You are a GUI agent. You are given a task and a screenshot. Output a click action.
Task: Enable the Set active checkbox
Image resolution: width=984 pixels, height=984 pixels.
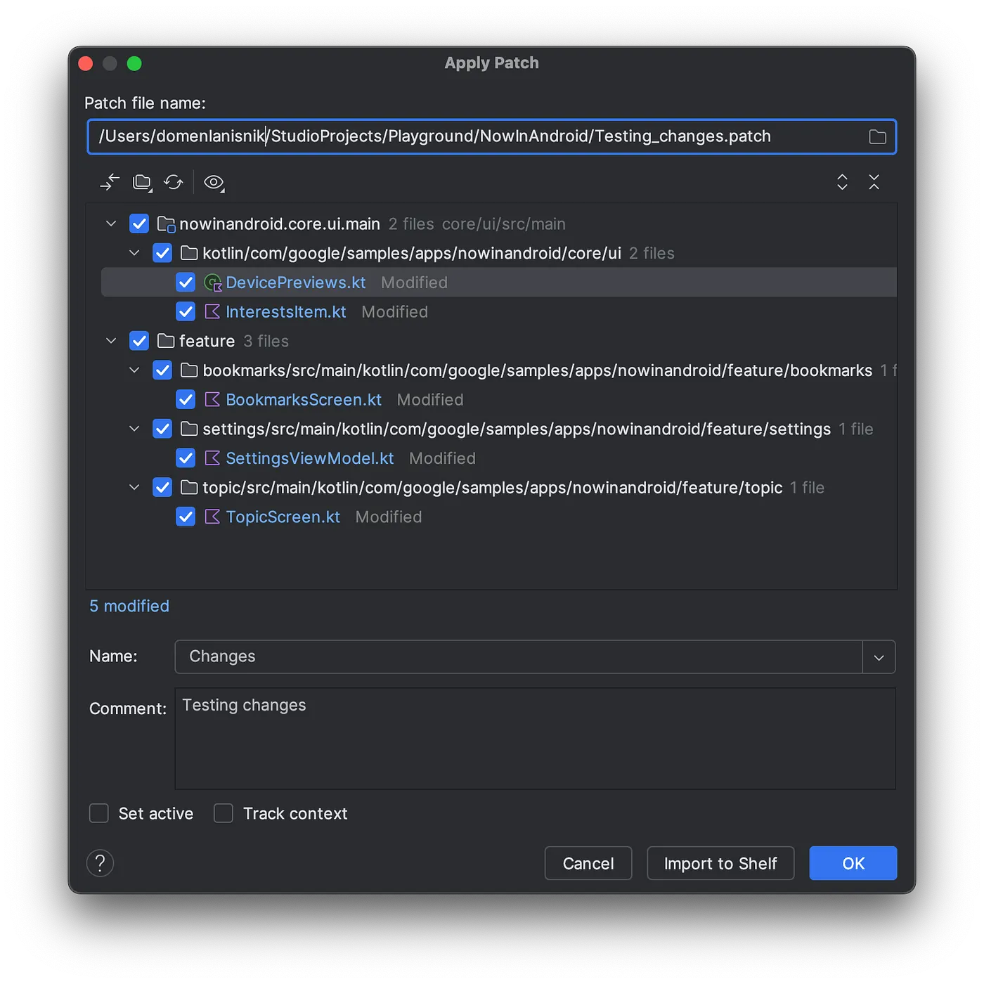[99, 813]
